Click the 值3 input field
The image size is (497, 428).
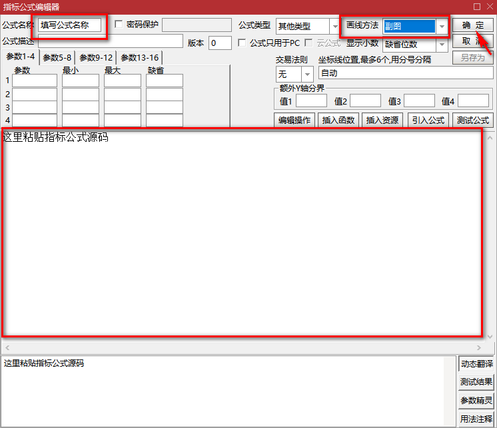(x=419, y=101)
